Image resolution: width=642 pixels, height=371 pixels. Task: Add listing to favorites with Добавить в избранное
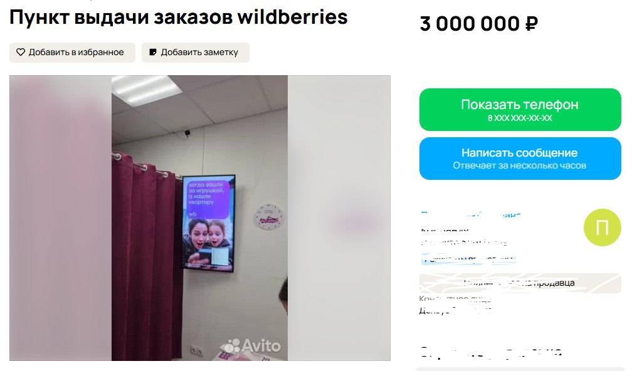[x=72, y=53]
